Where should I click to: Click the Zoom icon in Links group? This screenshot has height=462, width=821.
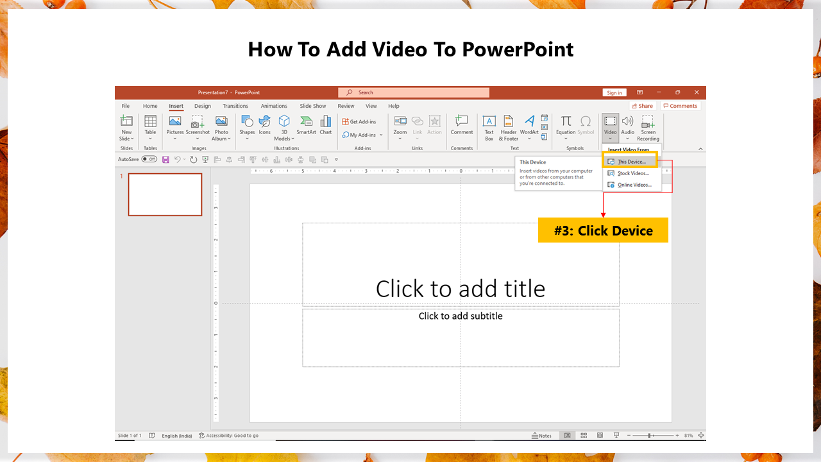[400, 121]
